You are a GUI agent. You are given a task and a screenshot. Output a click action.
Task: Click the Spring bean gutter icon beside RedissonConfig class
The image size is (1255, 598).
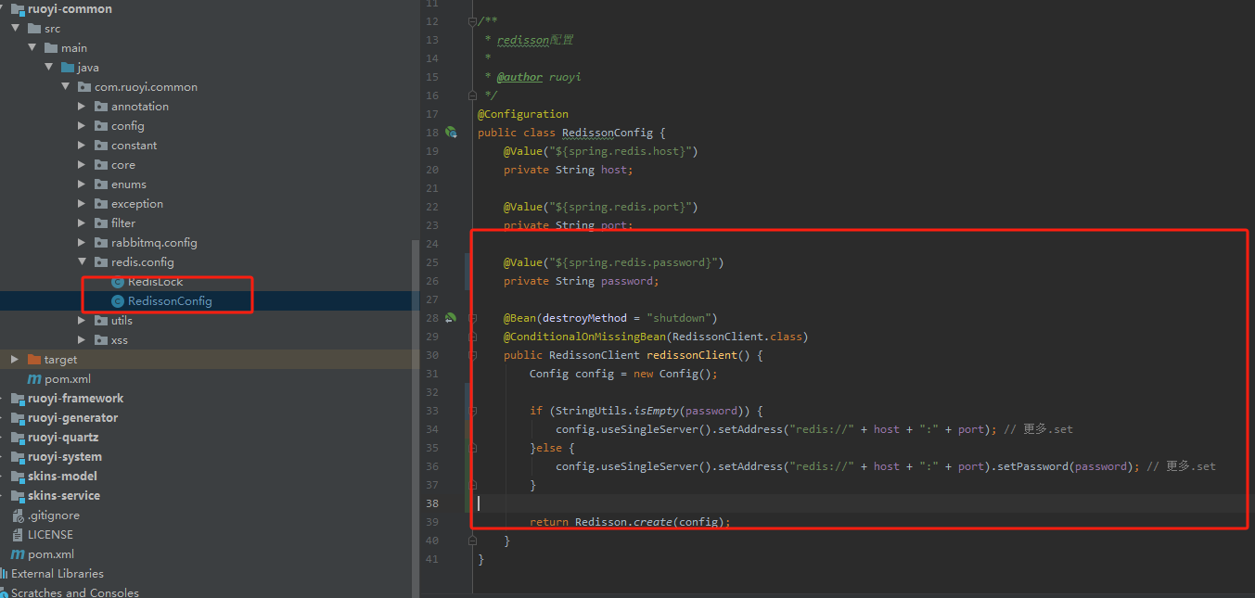452,132
